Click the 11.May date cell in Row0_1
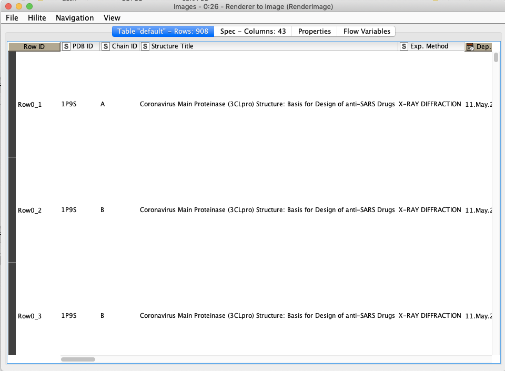Image resolution: width=505 pixels, height=371 pixels. [479, 104]
